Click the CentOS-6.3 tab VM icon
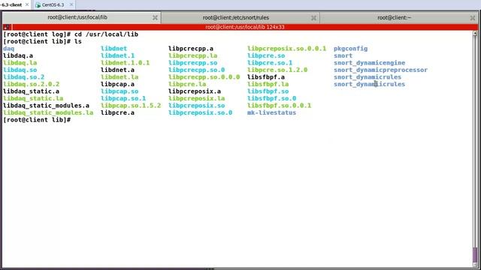 (x=38, y=5)
